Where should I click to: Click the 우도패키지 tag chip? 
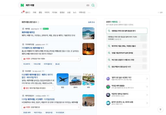pos(27,64)
